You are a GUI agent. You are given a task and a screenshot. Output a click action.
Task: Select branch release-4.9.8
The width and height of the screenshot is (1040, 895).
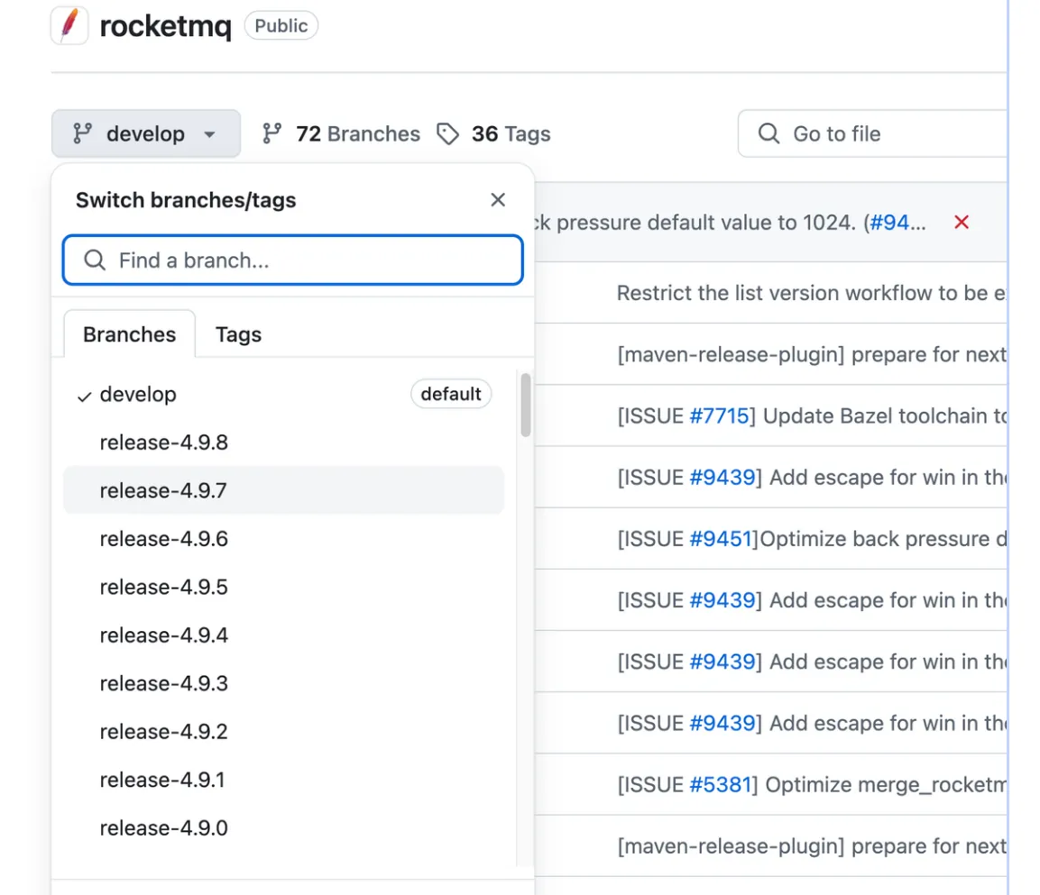tap(284, 443)
